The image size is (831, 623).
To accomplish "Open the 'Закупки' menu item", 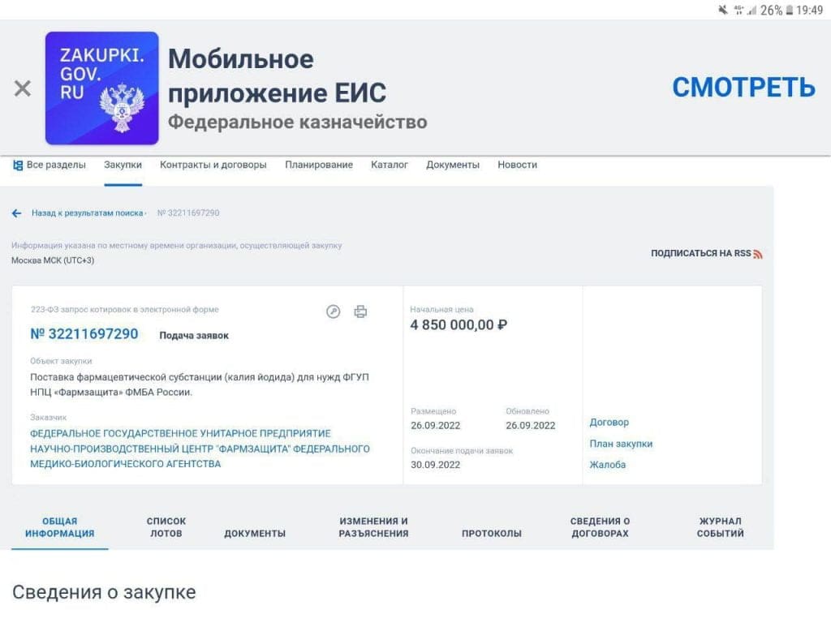I will [x=123, y=165].
